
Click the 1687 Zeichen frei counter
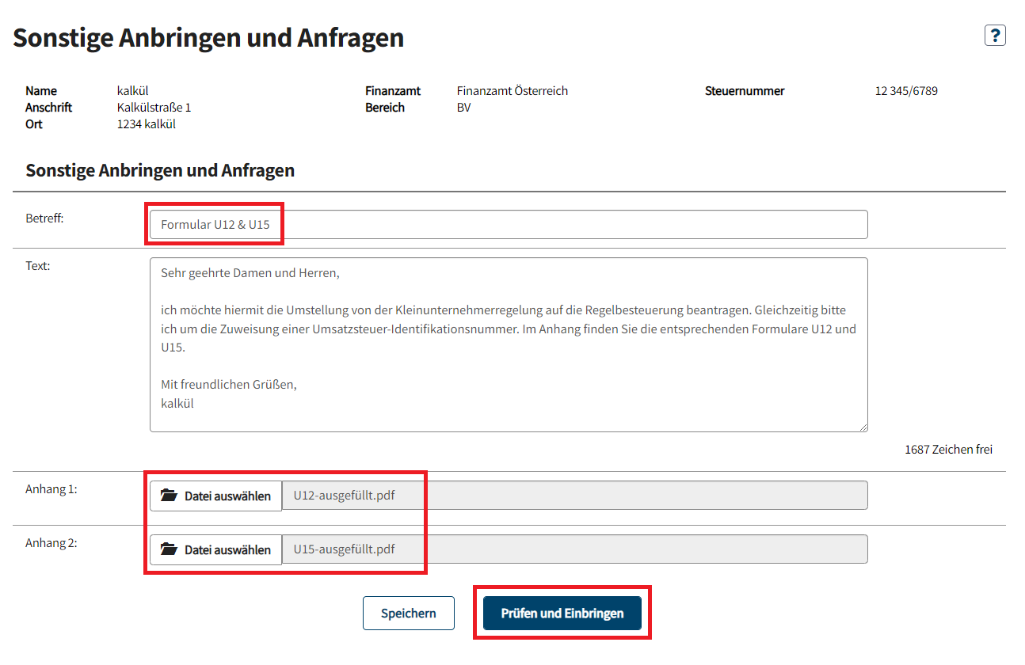click(948, 450)
